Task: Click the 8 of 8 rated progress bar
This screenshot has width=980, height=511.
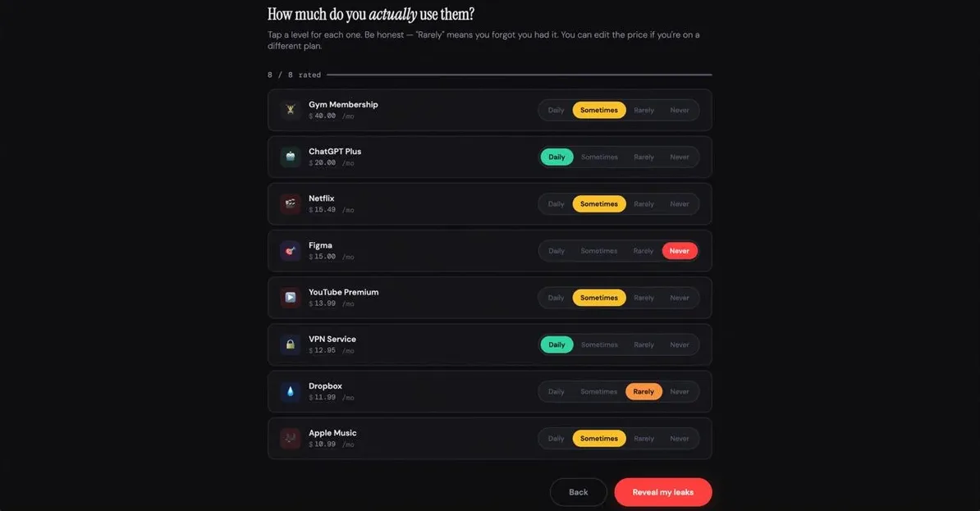Action: point(519,73)
